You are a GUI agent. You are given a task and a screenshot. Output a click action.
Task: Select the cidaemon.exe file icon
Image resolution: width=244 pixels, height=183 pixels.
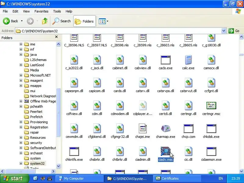(x=211, y=151)
